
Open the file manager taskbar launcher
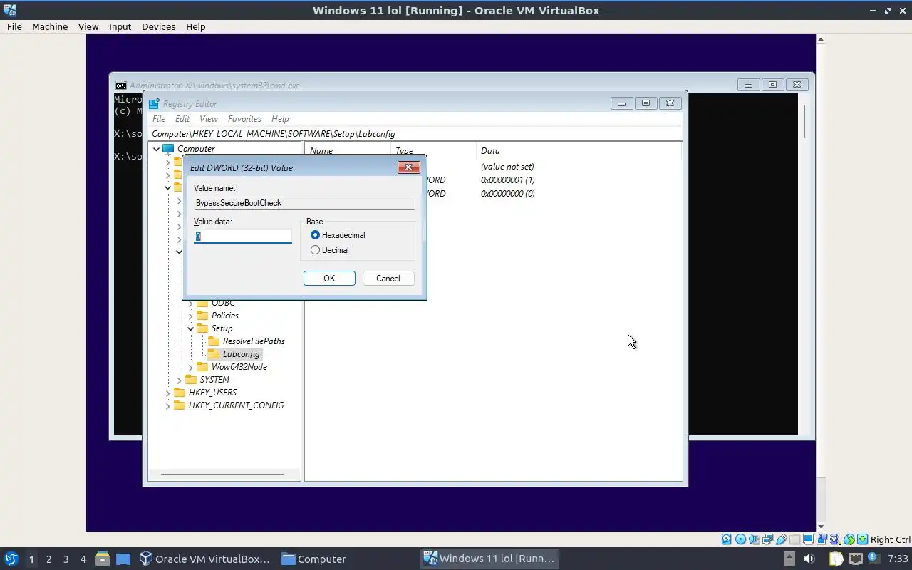pos(102,559)
